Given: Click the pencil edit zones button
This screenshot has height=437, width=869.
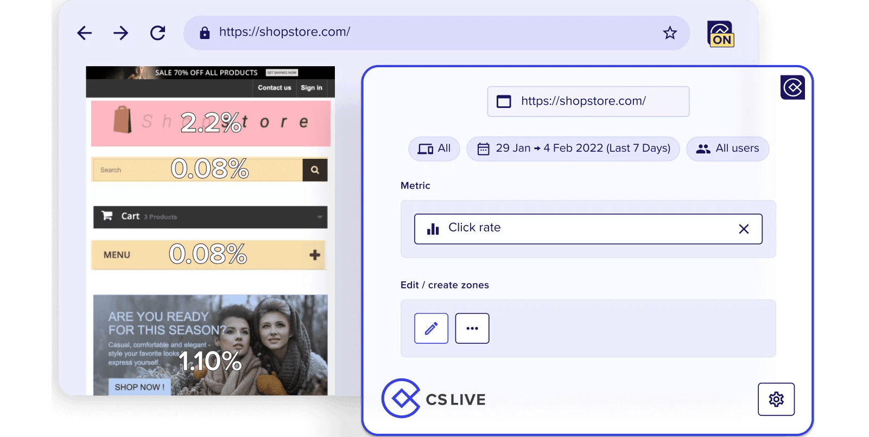Looking at the screenshot, I should [x=431, y=329].
